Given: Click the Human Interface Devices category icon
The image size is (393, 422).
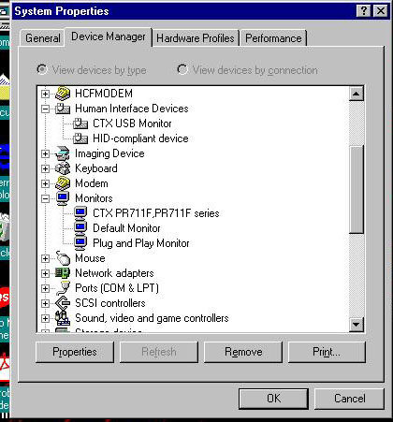Looking at the screenshot, I should [x=63, y=109].
